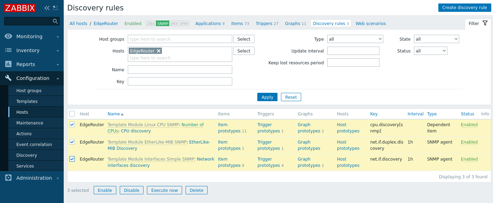Open the State dropdown
The width and height of the screenshot is (493, 203).
coord(437,39)
